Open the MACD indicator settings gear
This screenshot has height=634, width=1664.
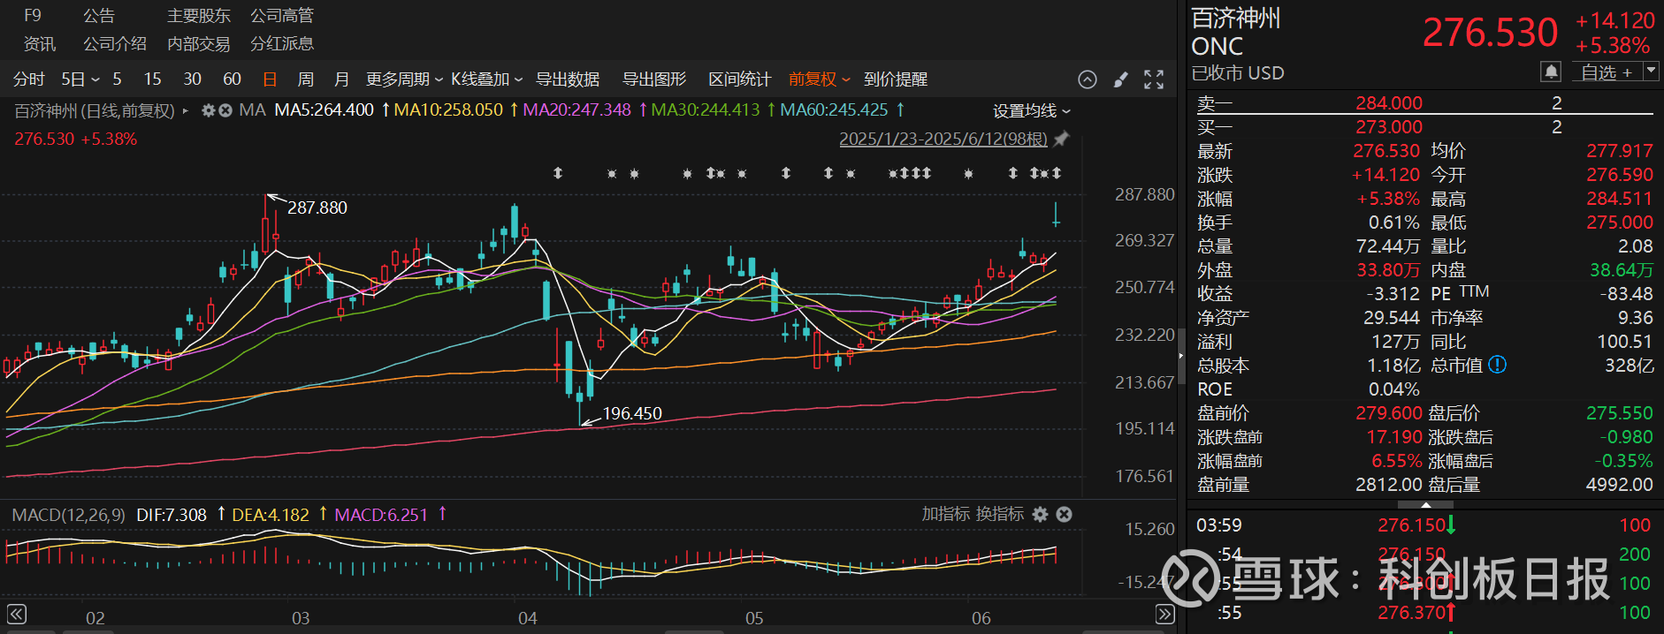[x=1041, y=514]
